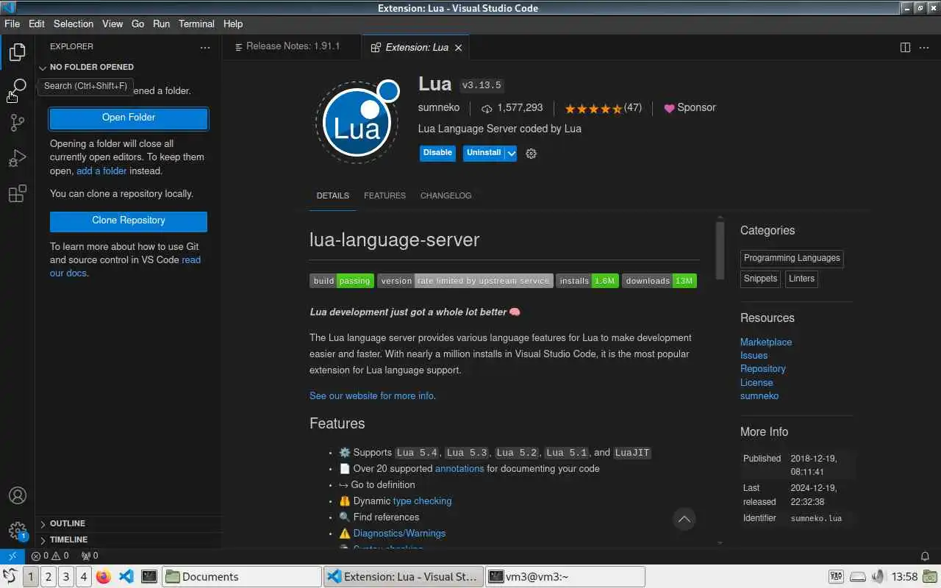Expand the Timeline section
Screen dimensions: 941x588
tap(129, 539)
